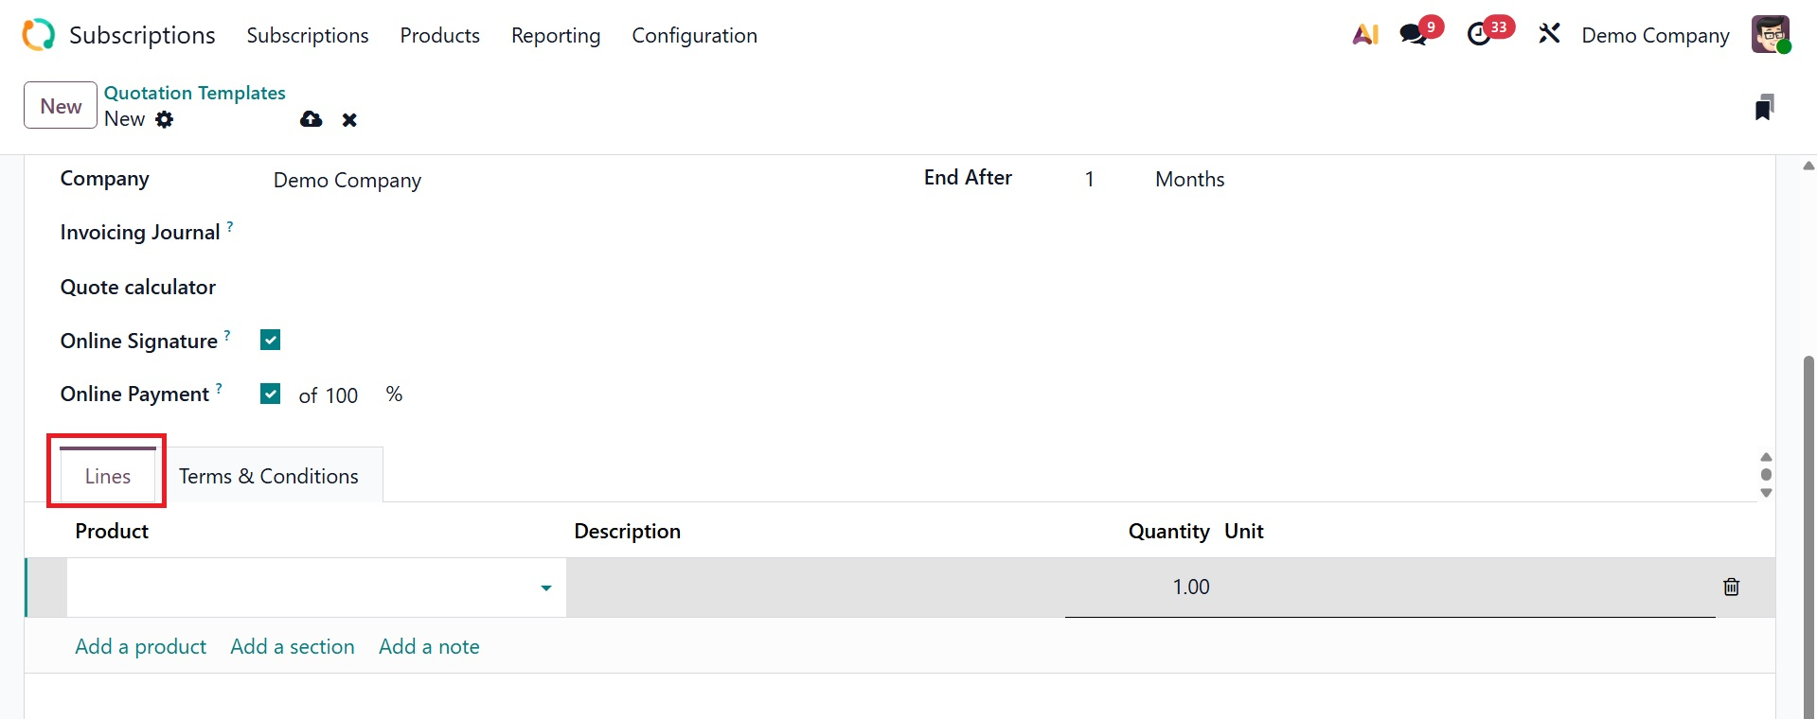Open the Configuration menu
The image size is (1817, 719).
tap(694, 35)
